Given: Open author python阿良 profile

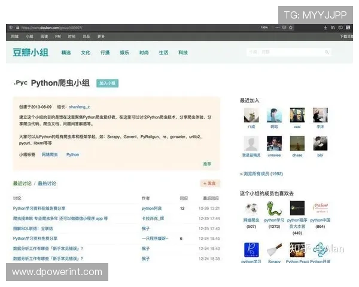Looking at the screenshot, I should click(x=151, y=208).
